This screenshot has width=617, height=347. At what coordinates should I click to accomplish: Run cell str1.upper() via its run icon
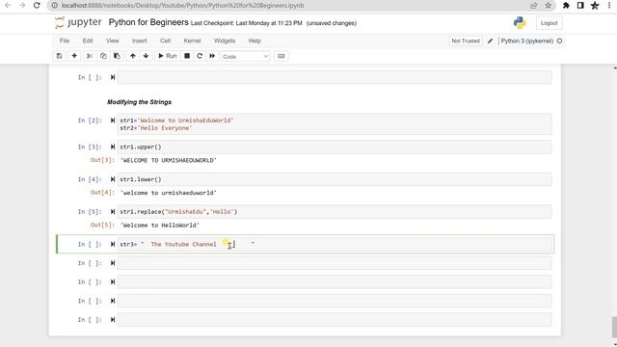pyautogui.click(x=113, y=147)
